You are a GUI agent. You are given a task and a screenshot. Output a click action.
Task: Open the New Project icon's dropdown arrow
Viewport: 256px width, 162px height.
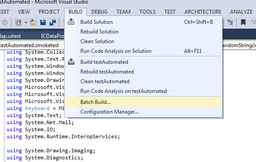click(x=26, y=22)
